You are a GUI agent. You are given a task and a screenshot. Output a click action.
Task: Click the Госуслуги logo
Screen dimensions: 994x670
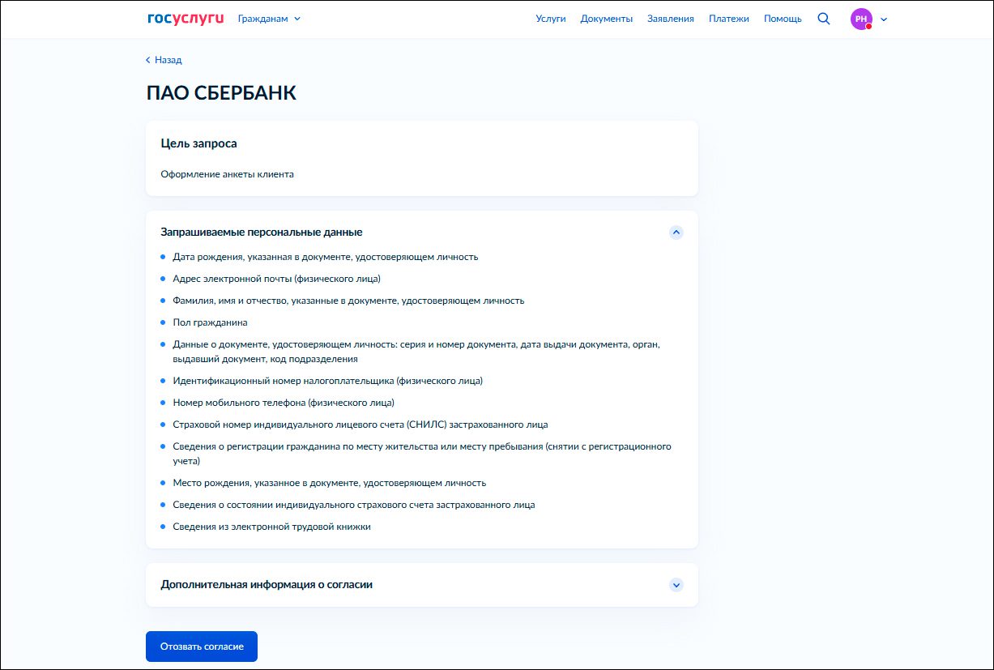(x=185, y=19)
